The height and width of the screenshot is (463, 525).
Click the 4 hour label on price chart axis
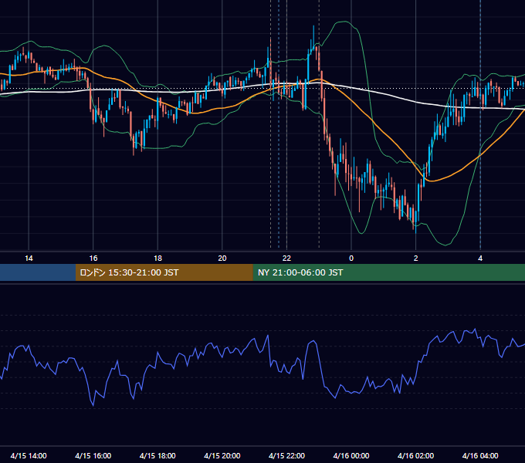click(x=480, y=259)
